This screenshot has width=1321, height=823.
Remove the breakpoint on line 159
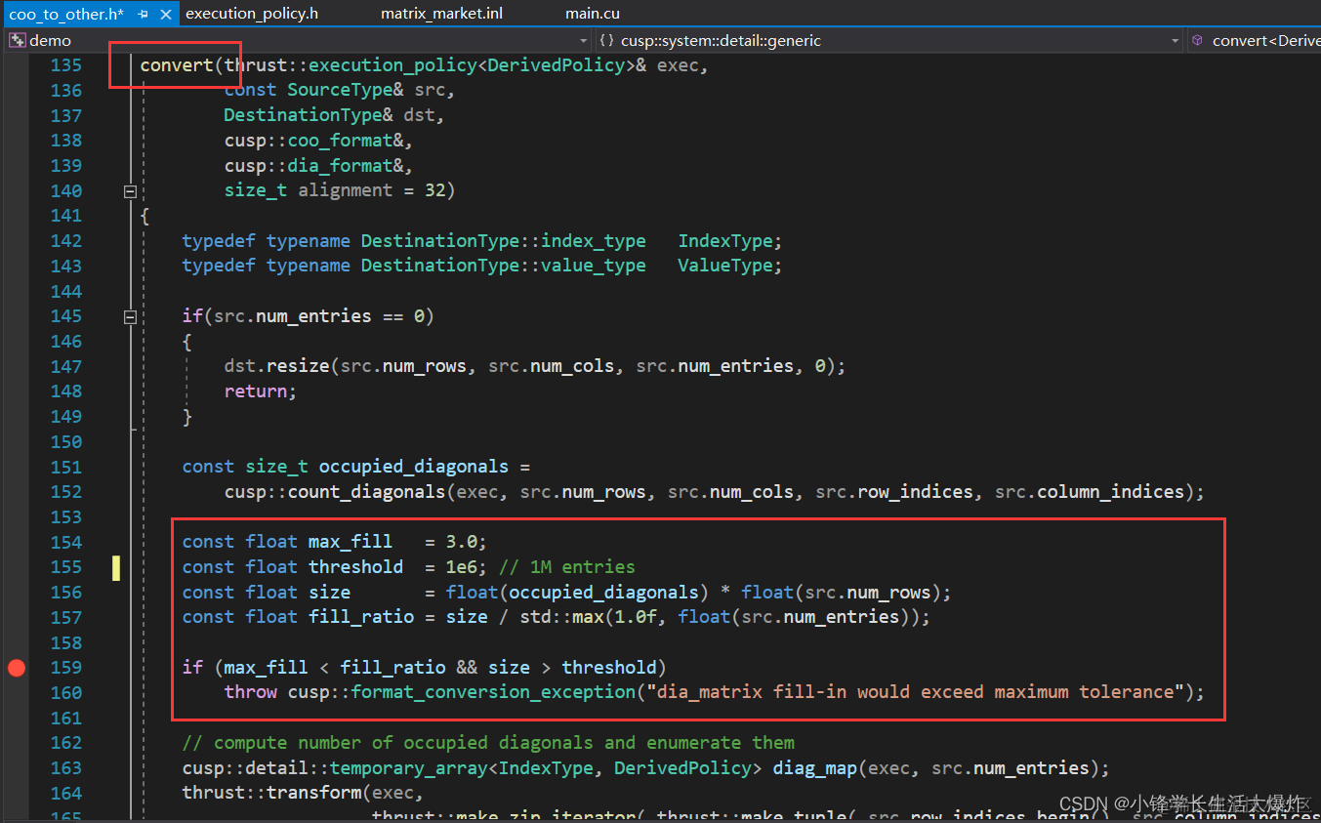pyautogui.click(x=17, y=668)
